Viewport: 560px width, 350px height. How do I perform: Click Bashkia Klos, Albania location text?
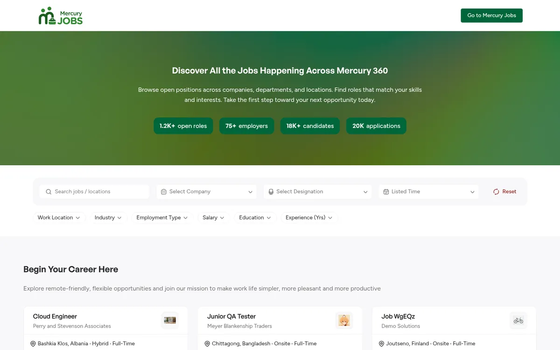click(63, 344)
